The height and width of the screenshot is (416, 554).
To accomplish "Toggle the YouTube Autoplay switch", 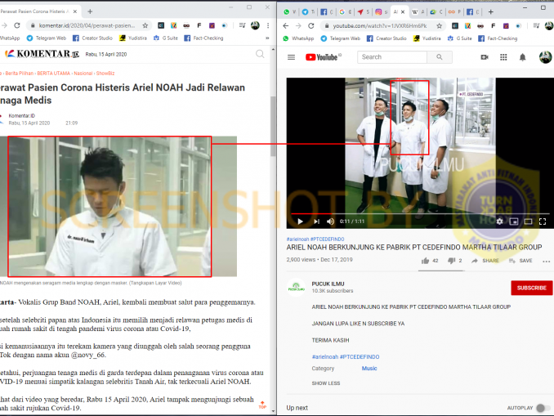I will pyautogui.click(x=542, y=408).
